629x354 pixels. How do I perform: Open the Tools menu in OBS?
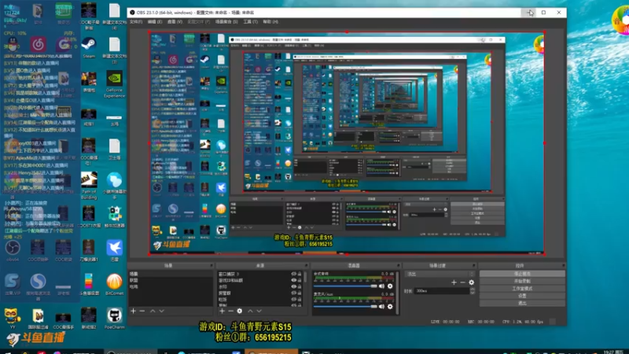pyautogui.click(x=250, y=22)
